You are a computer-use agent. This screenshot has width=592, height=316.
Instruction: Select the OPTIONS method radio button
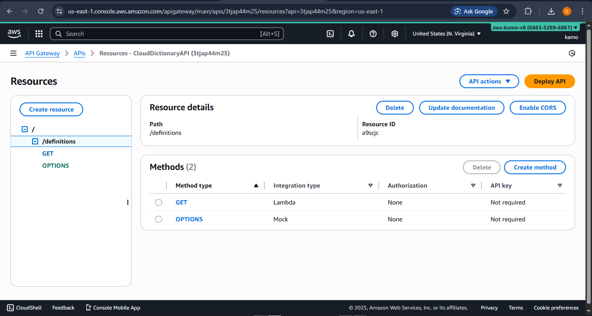159,219
